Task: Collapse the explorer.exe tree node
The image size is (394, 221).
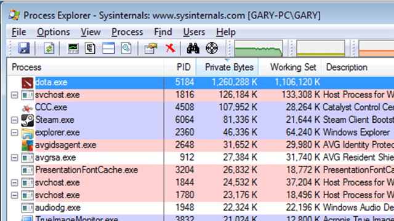Action: 15,133
